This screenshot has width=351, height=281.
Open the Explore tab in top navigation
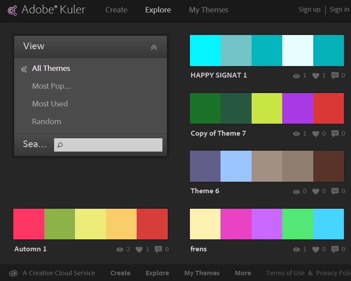point(158,10)
